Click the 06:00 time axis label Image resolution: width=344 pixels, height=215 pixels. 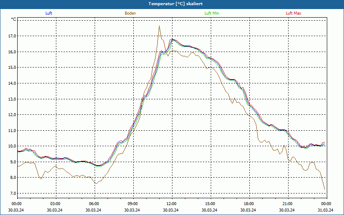coord(95,204)
